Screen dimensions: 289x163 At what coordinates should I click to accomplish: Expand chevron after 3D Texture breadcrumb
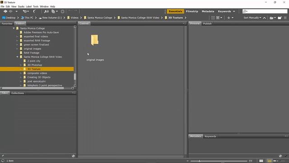(x=186, y=18)
